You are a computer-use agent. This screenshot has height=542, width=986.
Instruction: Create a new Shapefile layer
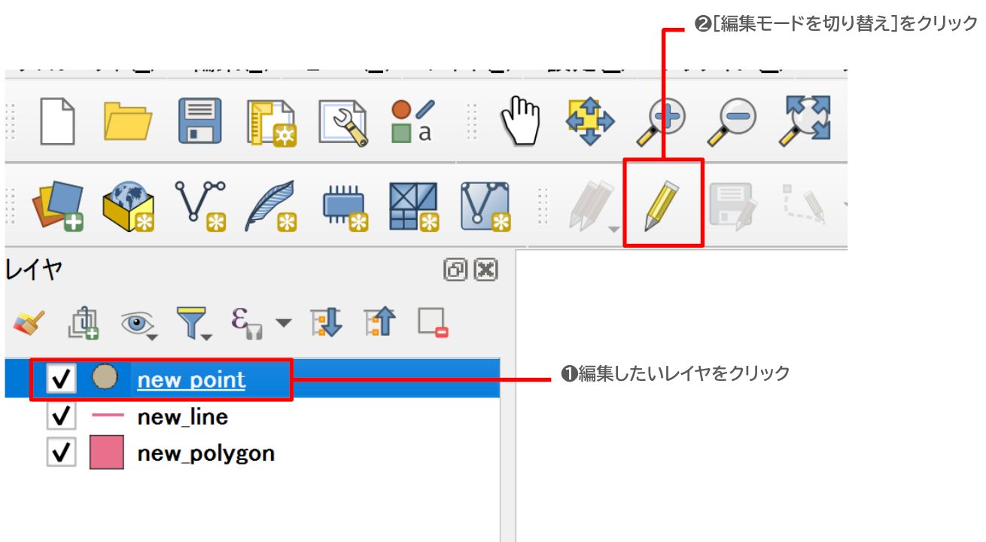(200, 206)
